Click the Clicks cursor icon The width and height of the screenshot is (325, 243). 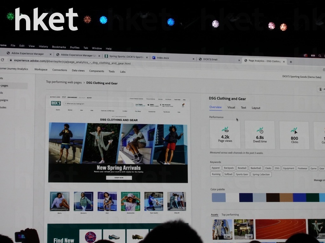tap(294, 131)
